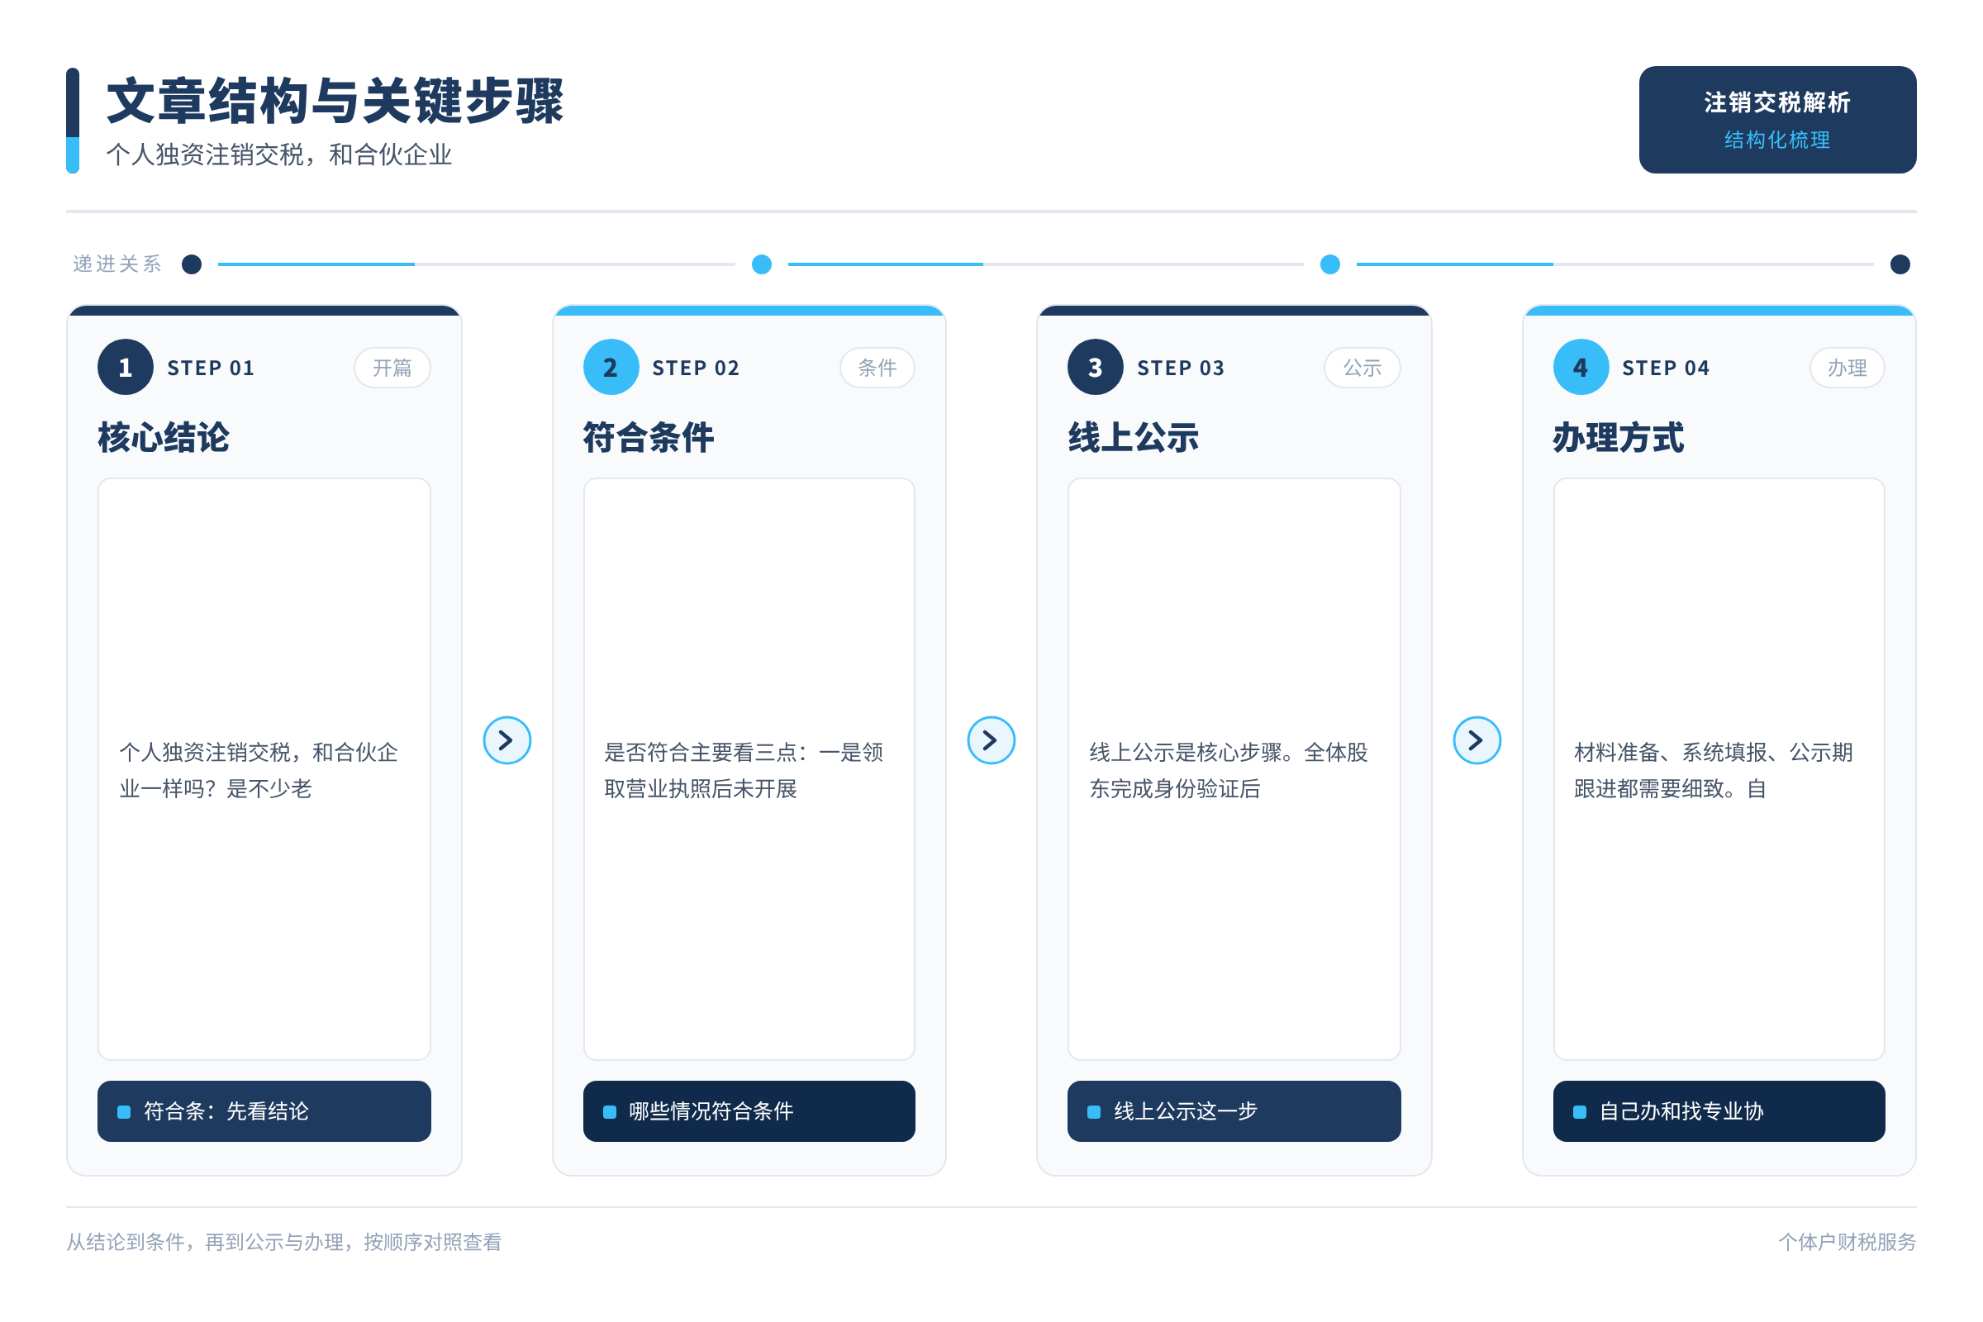
Task: Click the number 4 step circle
Action: point(1581,368)
